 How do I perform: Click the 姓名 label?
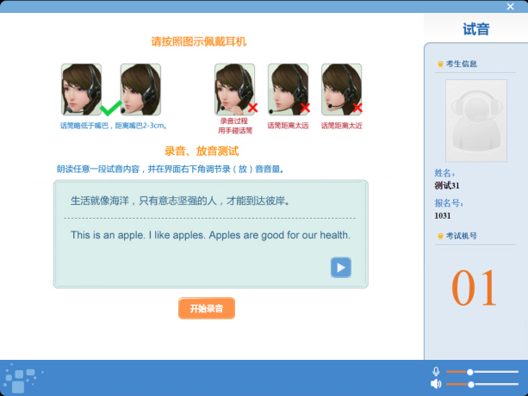pyautogui.click(x=444, y=173)
